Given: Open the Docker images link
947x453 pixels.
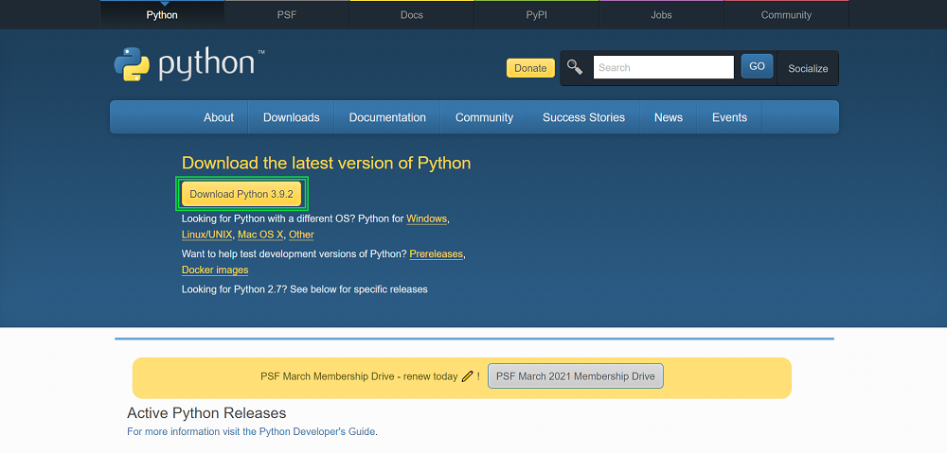Looking at the screenshot, I should [x=215, y=270].
